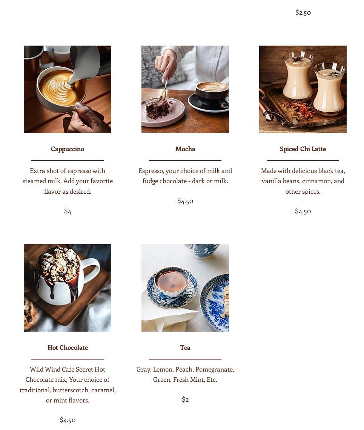Click the $2.50 price at top
364x430 pixels.
303,12
